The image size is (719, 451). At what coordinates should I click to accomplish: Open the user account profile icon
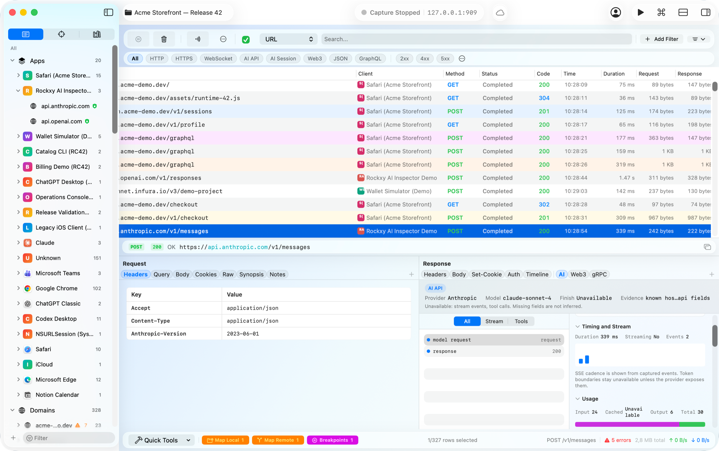click(616, 13)
